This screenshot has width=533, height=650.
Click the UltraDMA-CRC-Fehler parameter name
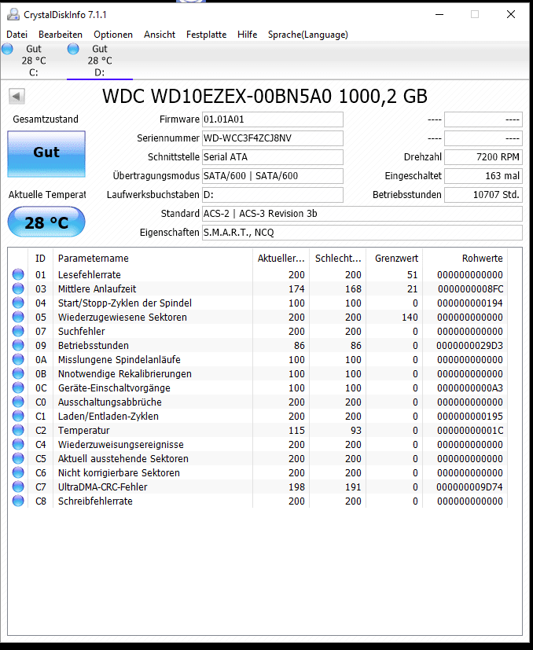102,487
